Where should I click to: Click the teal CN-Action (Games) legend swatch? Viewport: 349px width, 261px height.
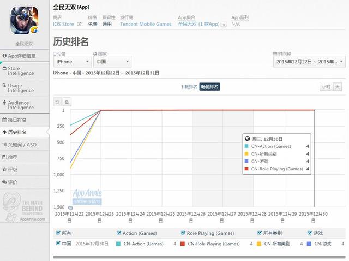[118, 244]
